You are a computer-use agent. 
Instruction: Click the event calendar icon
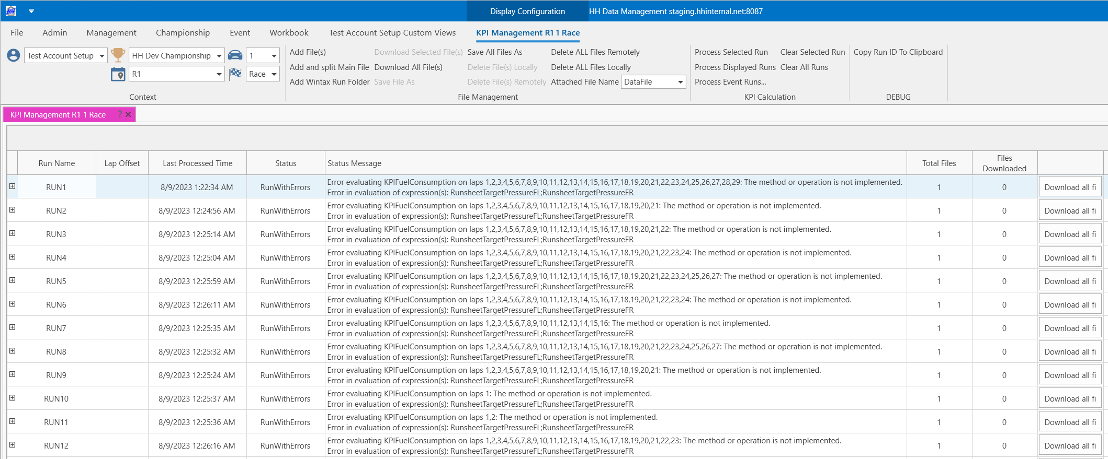point(118,74)
